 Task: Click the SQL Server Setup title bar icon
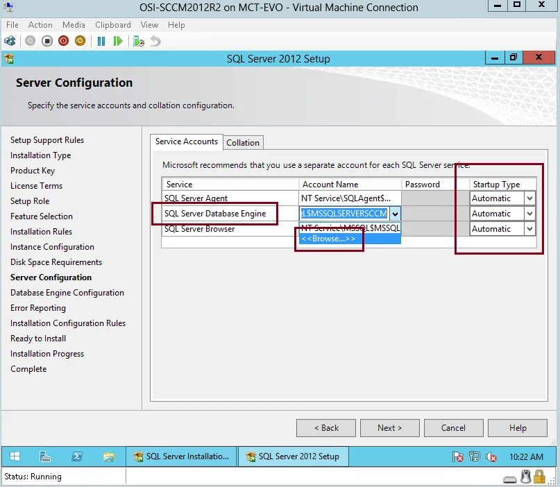pyautogui.click(x=9, y=58)
